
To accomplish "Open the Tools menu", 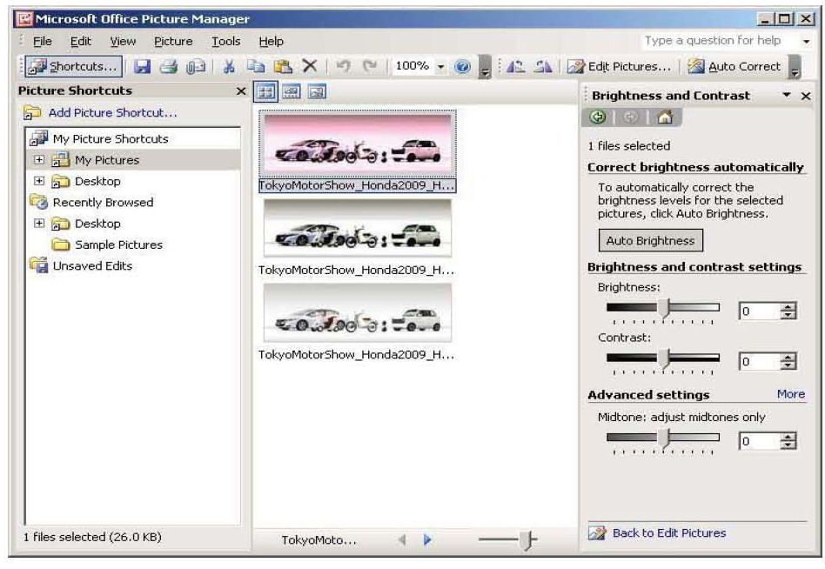I will pyautogui.click(x=225, y=41).
